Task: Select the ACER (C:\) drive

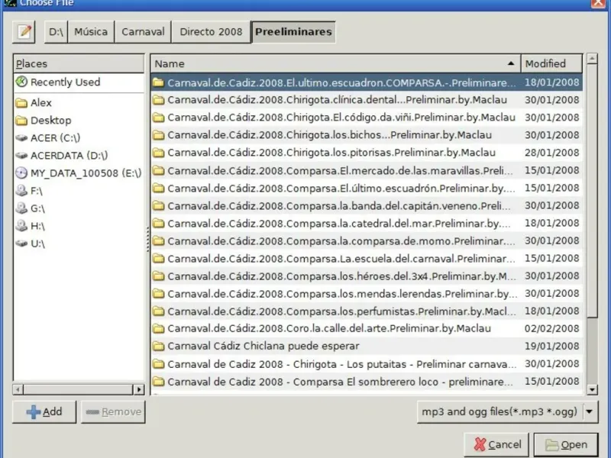Action: pyautogui.click(x=79, y=138)
